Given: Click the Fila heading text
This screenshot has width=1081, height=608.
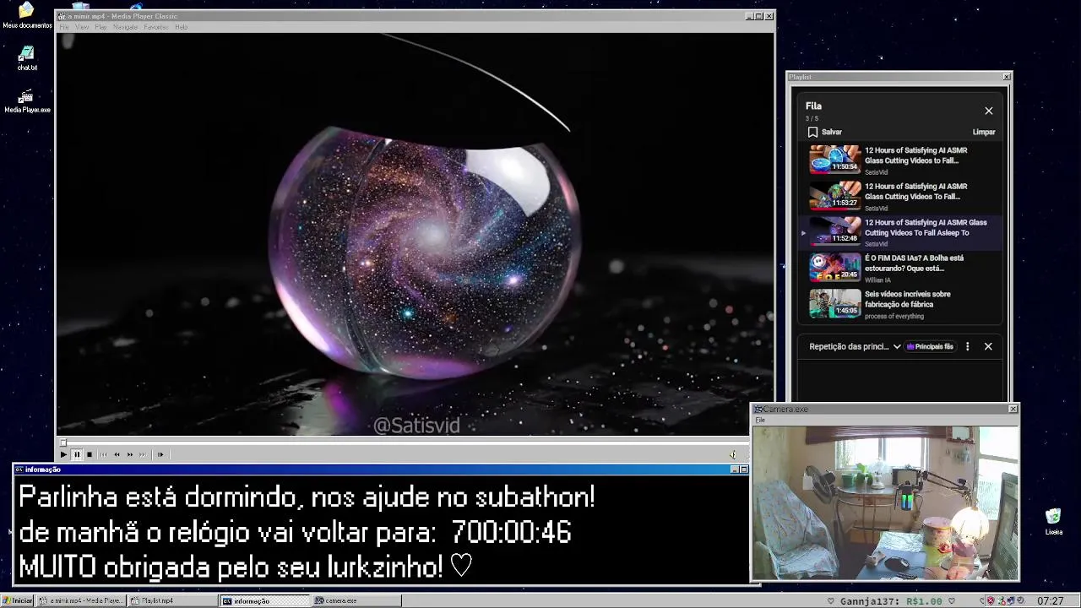Looking at the screenshot, I should point(813,106).
